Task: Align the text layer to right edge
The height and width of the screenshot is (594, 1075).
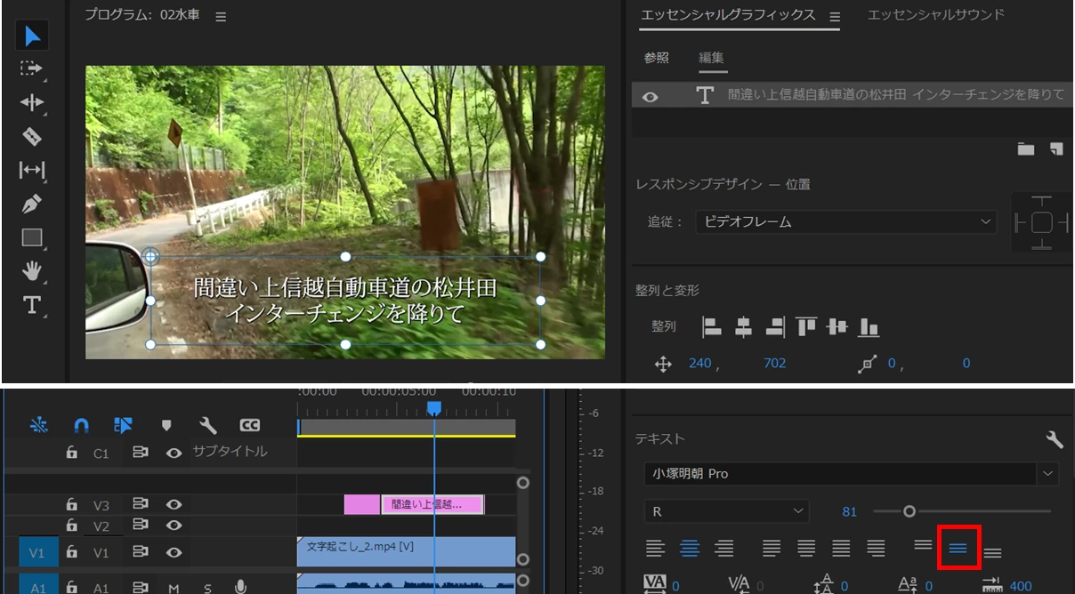Action: 775,327
